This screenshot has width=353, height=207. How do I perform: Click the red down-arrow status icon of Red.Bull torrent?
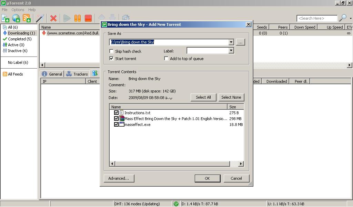(44, 33)
